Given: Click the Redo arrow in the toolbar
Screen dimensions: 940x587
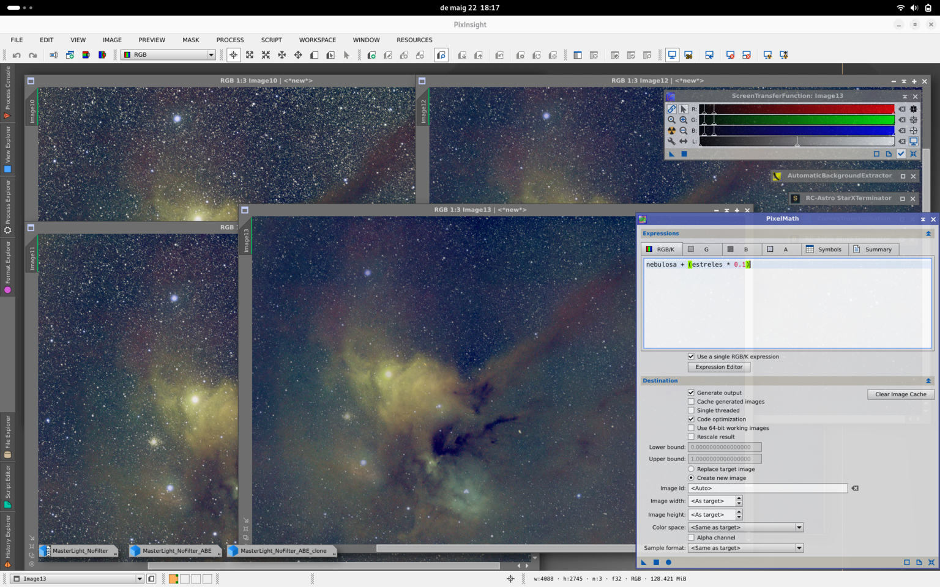Looking at the screenshot, I should [33, 55].
